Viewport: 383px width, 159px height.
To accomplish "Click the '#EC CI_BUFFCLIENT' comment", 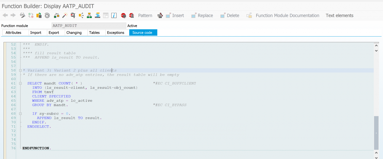I will coord(175,83).
